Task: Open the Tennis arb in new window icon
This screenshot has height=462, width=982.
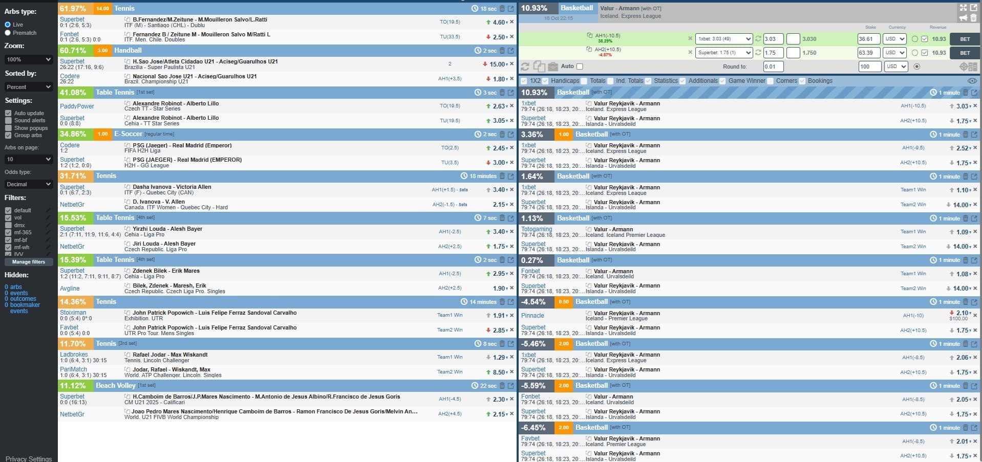Action: (x=510, y=9)
